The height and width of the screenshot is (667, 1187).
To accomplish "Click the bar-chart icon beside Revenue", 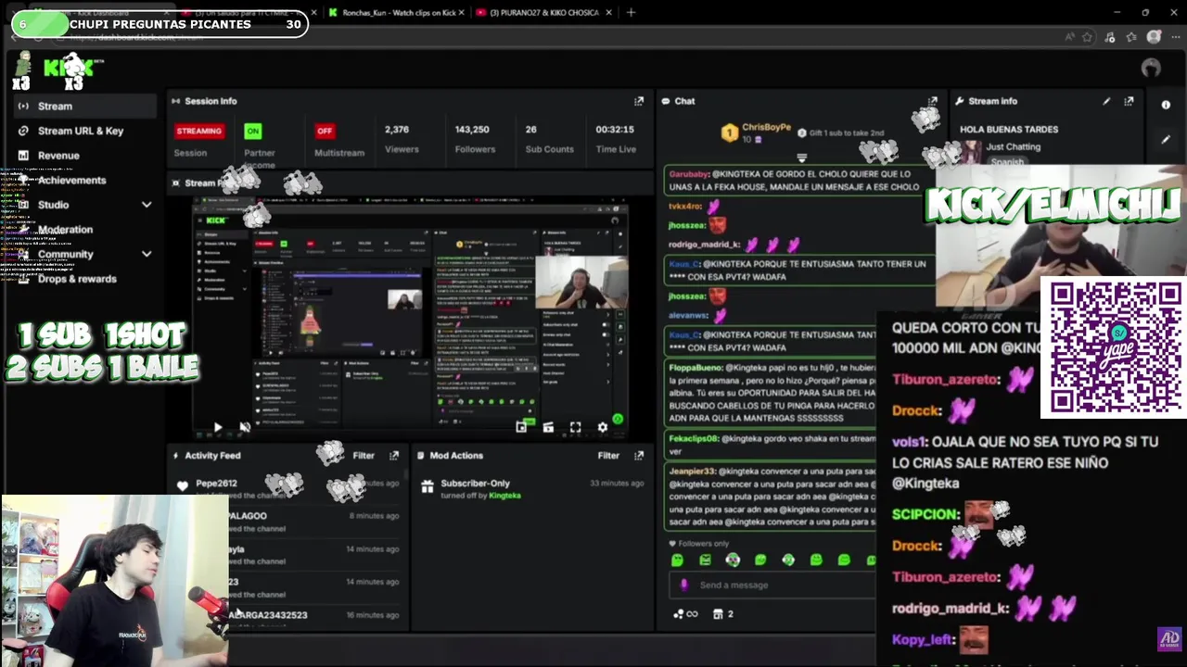I will pyautogui.click(x=23, y=156).
